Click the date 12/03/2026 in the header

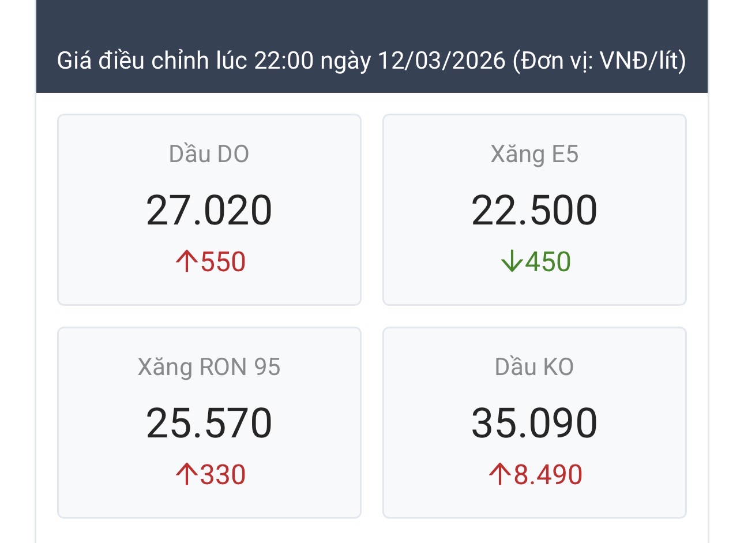tap(441, 61)
